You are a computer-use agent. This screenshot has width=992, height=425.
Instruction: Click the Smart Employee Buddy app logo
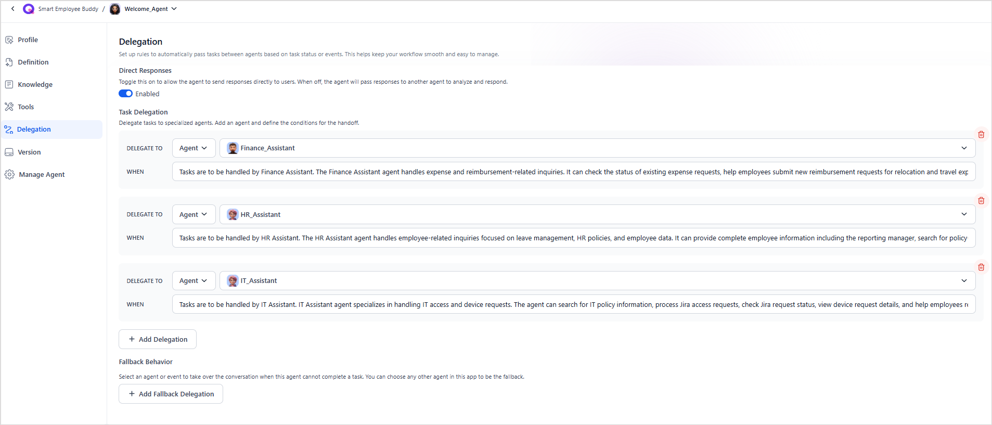(x=29, y=9)
